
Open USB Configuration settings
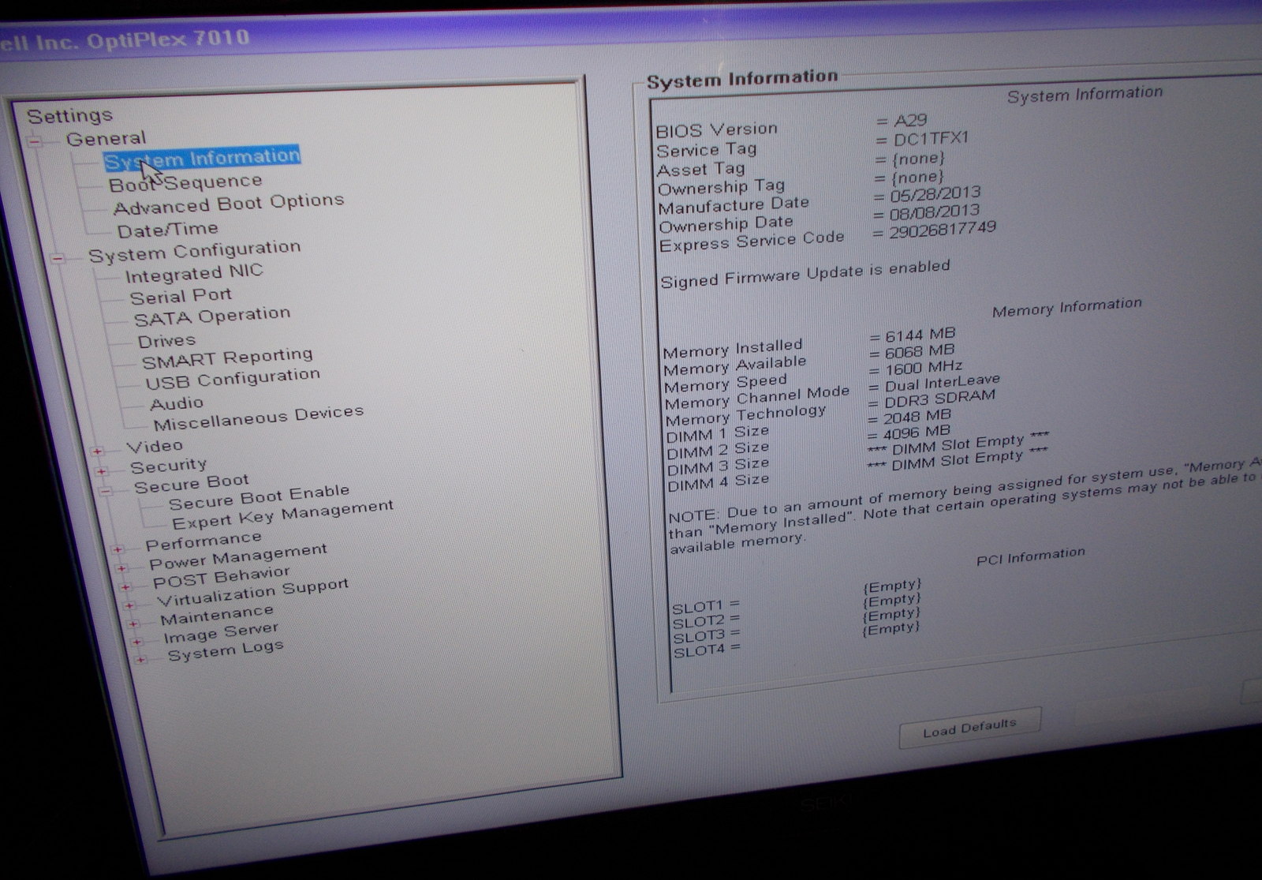pos(233,379)
